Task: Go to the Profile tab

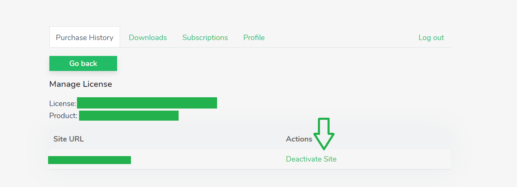Action: point(254,38)
